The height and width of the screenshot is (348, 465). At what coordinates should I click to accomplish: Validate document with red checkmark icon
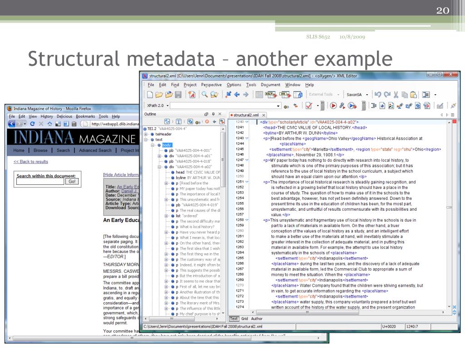click(x=309, y=106)
